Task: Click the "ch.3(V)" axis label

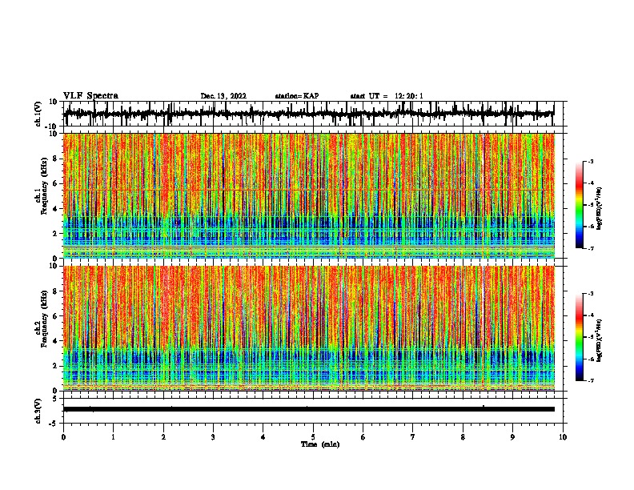Action: [x=38, y=411]
